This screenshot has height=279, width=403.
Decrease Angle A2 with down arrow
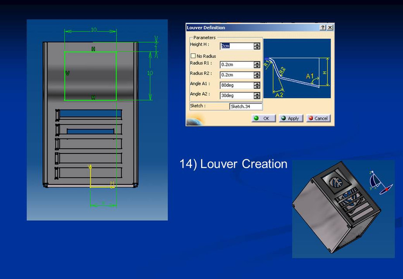pyautogui.click(x=257, y=97)
